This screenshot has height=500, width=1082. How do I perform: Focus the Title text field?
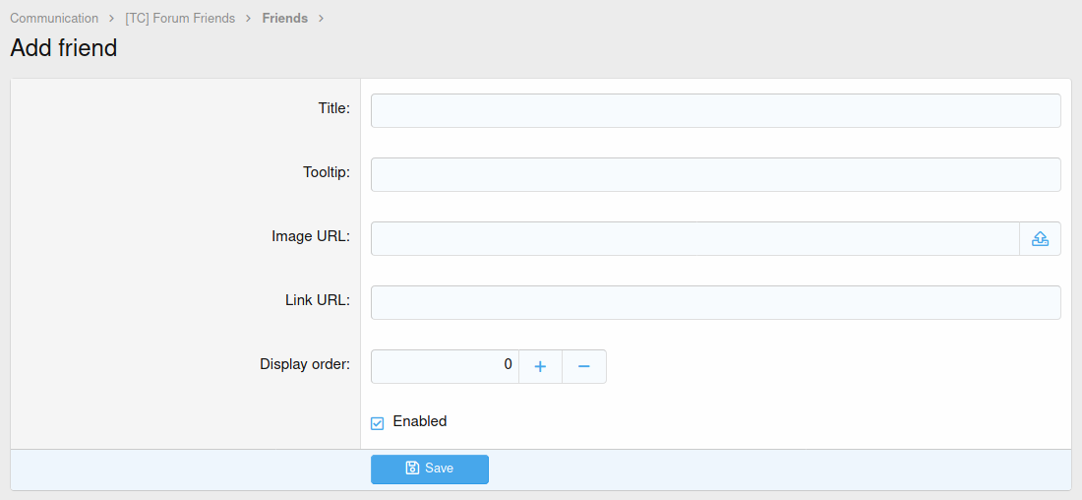coord(715,110)
